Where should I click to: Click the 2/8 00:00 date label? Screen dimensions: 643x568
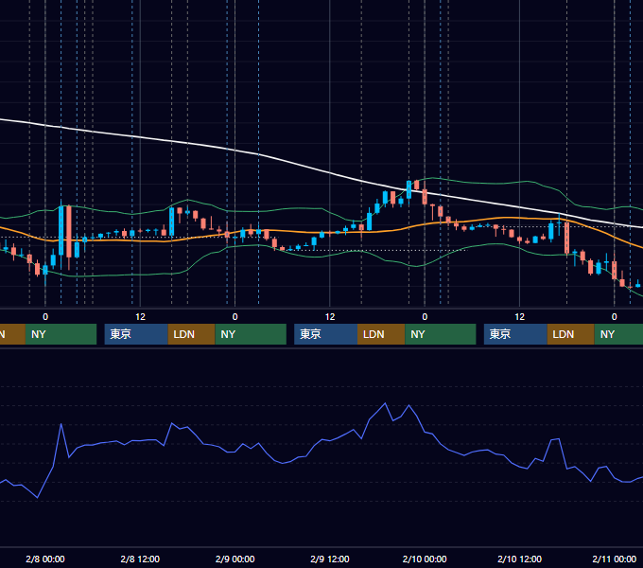[45, 559]
